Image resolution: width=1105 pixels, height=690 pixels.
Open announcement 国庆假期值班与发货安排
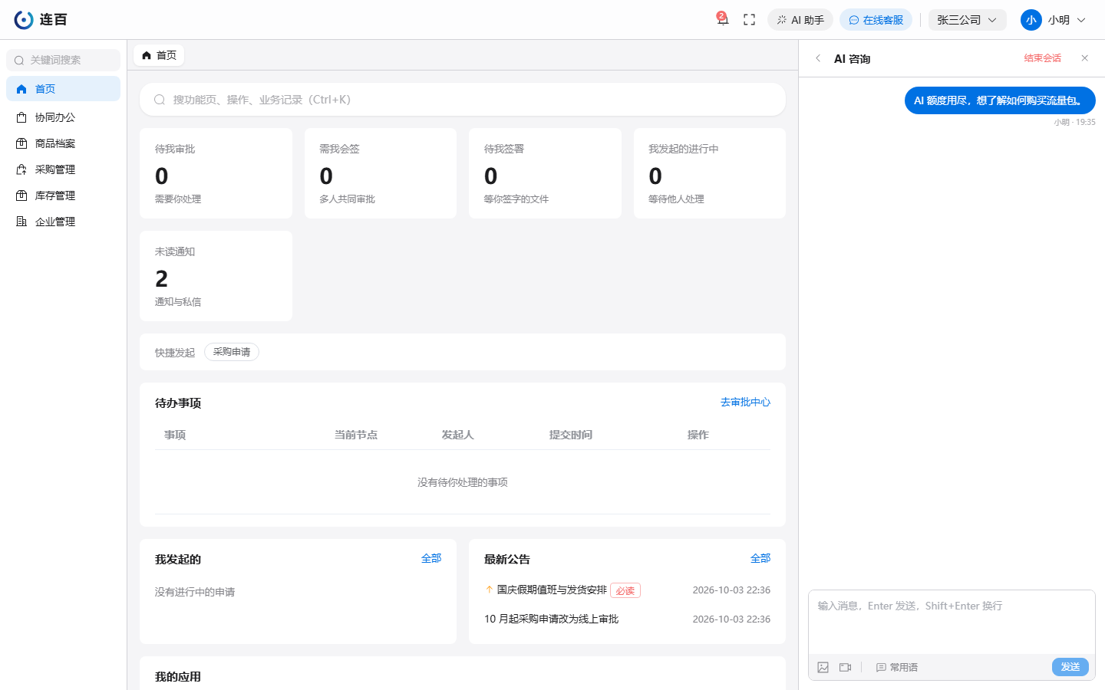tap(552, 590)
